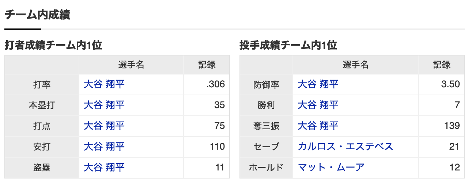468x192 pixels.
Task: Click the 打者成績チーム内1位 table title
Action: pos(53,45)
